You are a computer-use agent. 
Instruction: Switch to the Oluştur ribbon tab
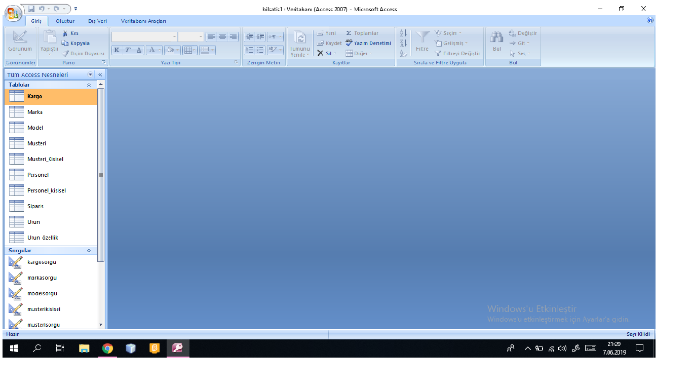coord(65,21)
